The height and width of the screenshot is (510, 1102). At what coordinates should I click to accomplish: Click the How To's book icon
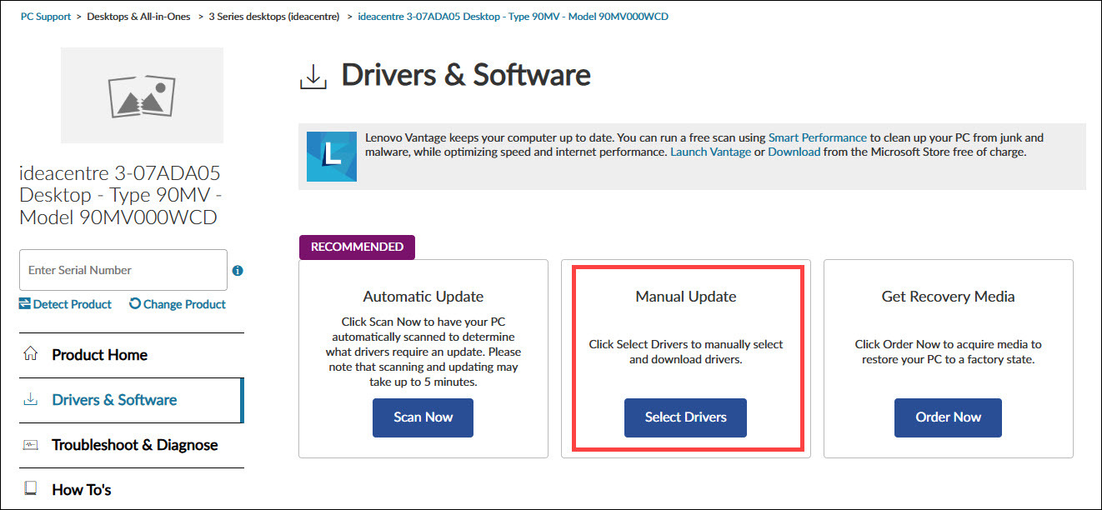tap(31, 489)
